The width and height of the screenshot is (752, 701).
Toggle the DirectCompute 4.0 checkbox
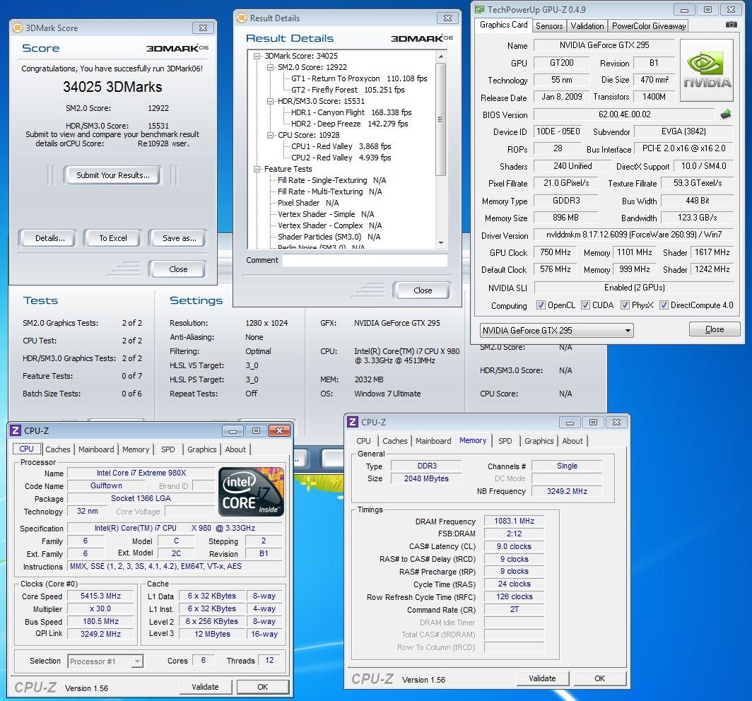click(x=664, y=305)
